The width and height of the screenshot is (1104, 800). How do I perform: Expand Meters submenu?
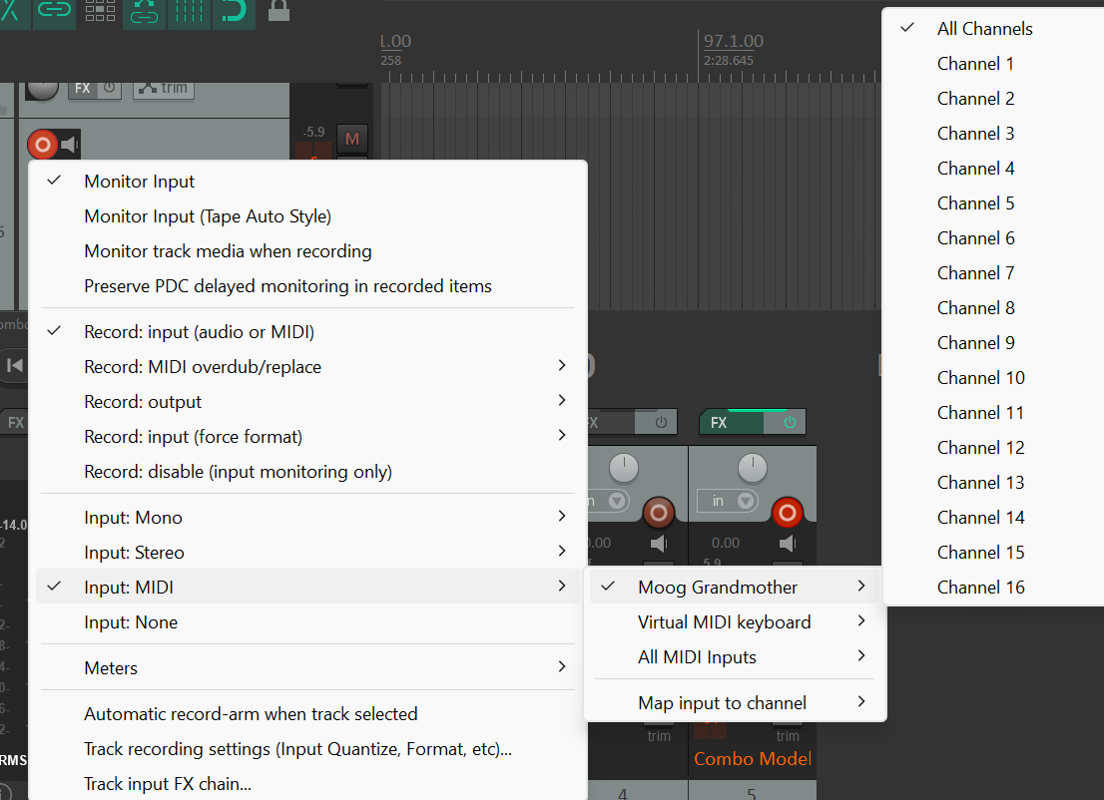[x=307, y=668]
